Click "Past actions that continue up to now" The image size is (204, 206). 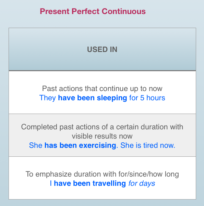102,88
